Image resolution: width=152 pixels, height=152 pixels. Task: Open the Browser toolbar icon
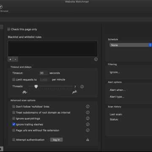coord(1,7)
